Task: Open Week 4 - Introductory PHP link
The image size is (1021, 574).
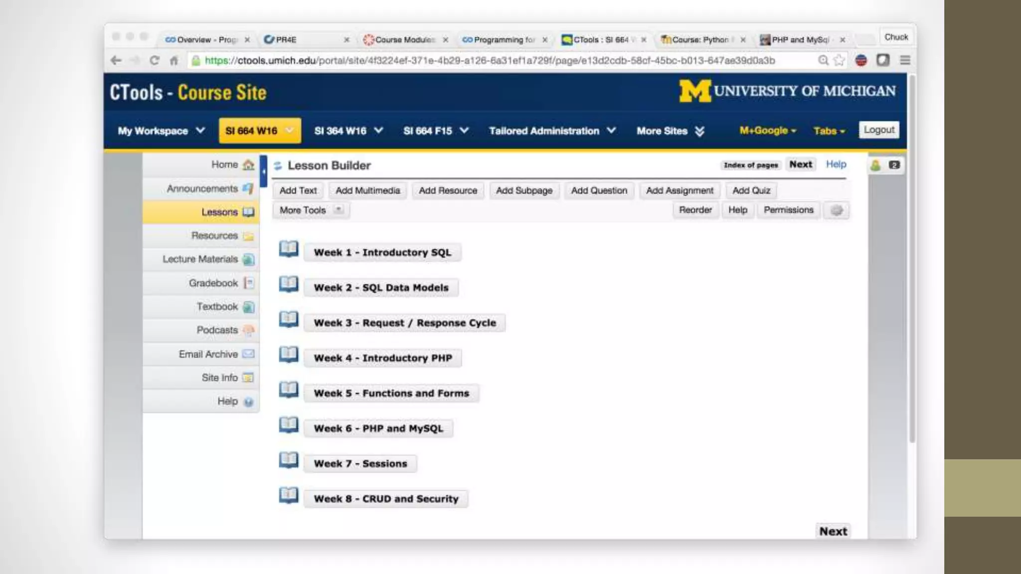Action: pyautogui.click(x=382, y=358)
